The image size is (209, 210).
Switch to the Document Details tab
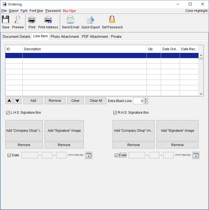(x=16, y=36)
